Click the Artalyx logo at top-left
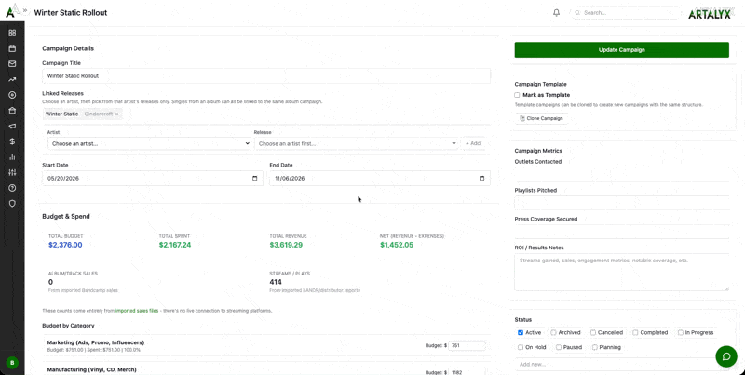This screenshot has width=745, height=375. pos(10,12)
